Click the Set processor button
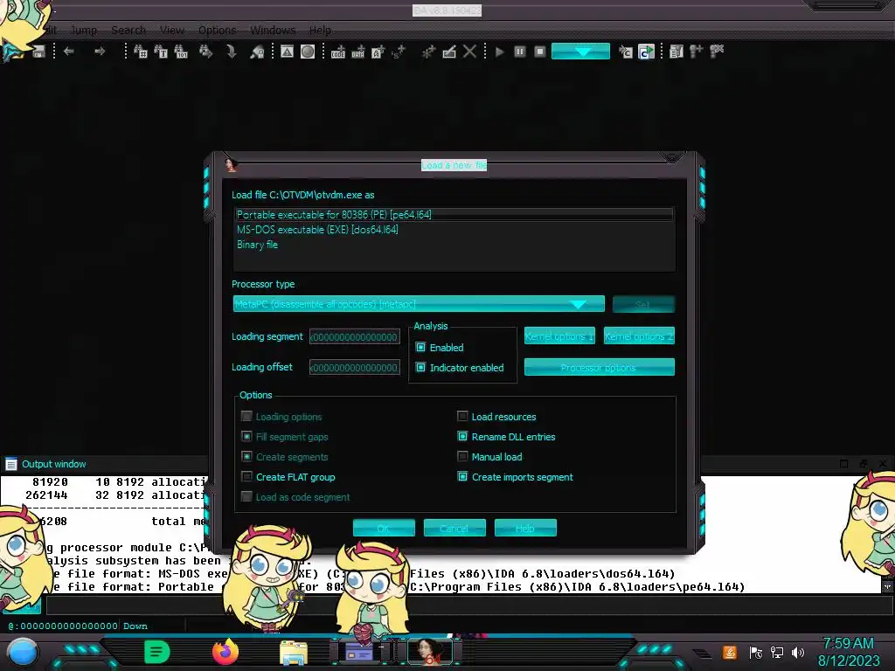The image size is (895, 671). point(643,304)
